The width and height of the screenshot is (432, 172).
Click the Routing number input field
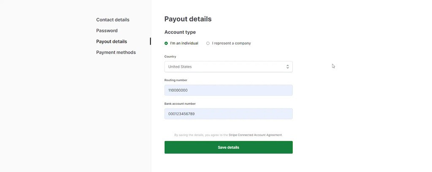pyautogui.click(x=228, y=90)
